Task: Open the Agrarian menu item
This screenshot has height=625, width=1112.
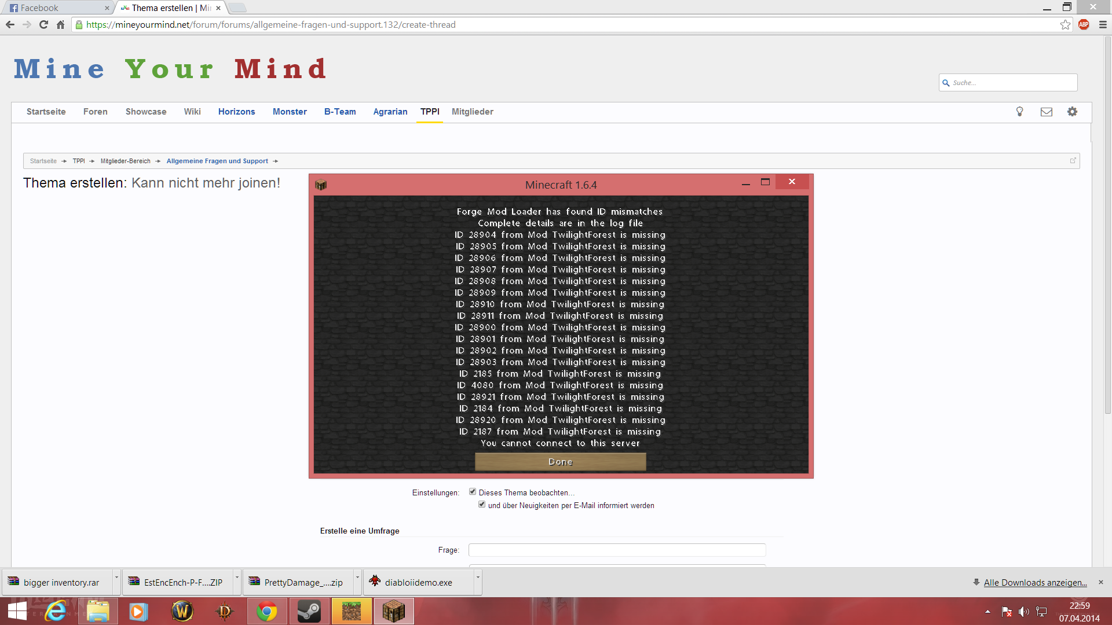Action: click(390, 112)
